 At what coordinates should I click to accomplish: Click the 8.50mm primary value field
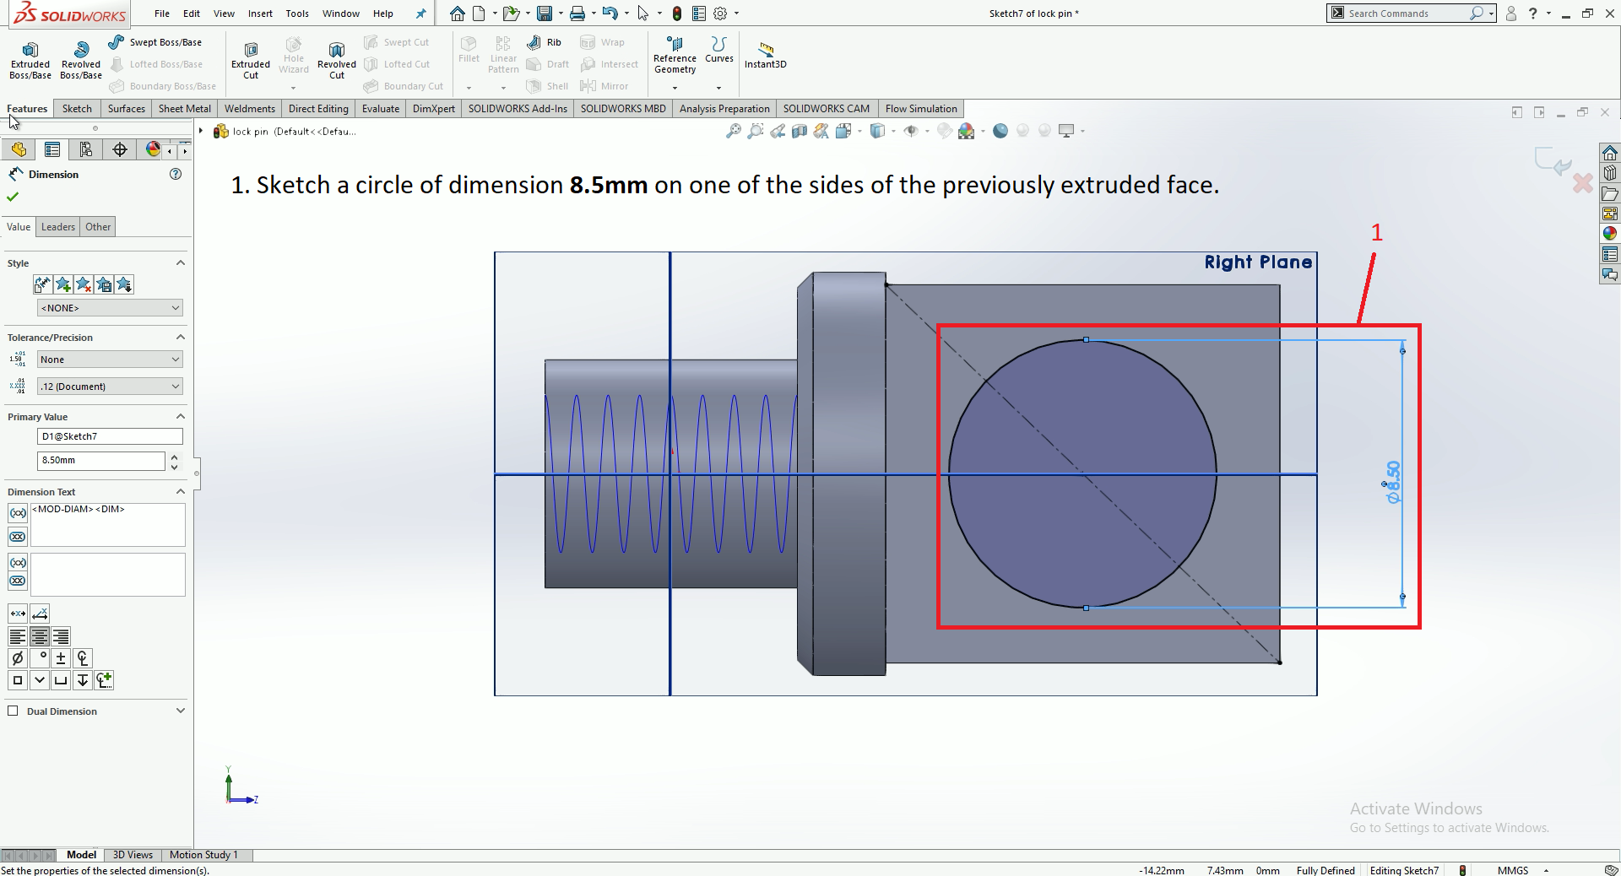point(101,461)
